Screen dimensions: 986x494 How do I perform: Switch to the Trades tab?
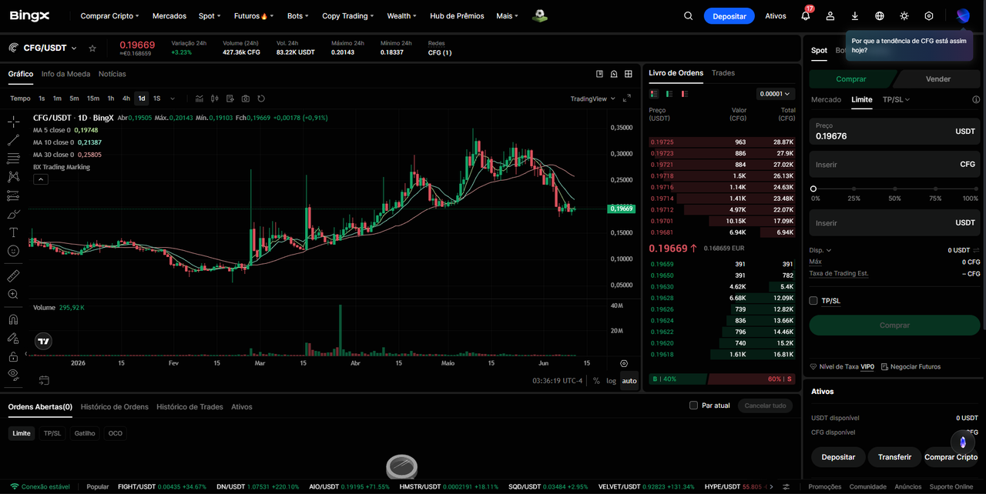click(x=723, y=73)
